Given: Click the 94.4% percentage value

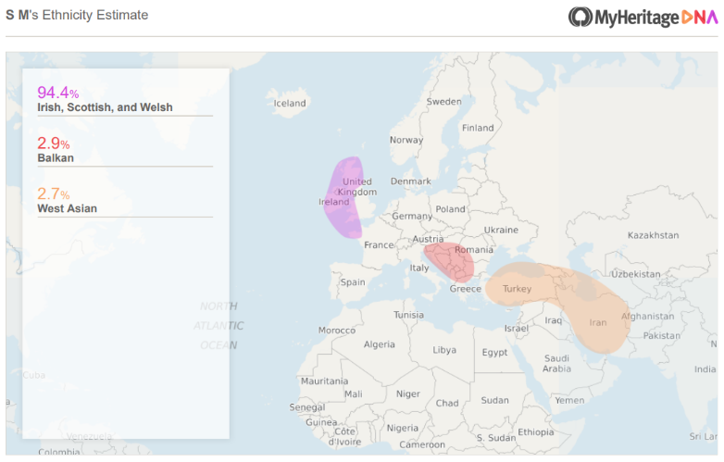Looking at the screenshot, I should pos(57,93).
